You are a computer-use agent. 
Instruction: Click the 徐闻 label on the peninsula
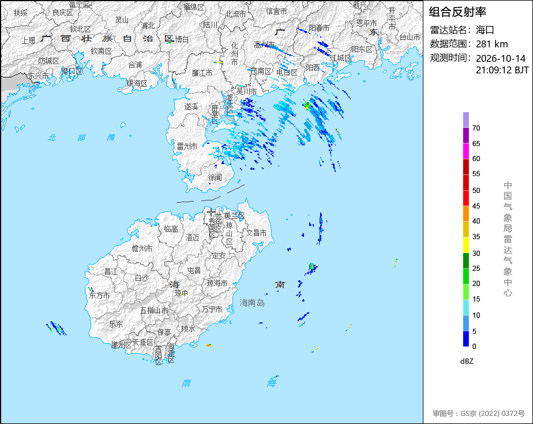pos(215,177)
